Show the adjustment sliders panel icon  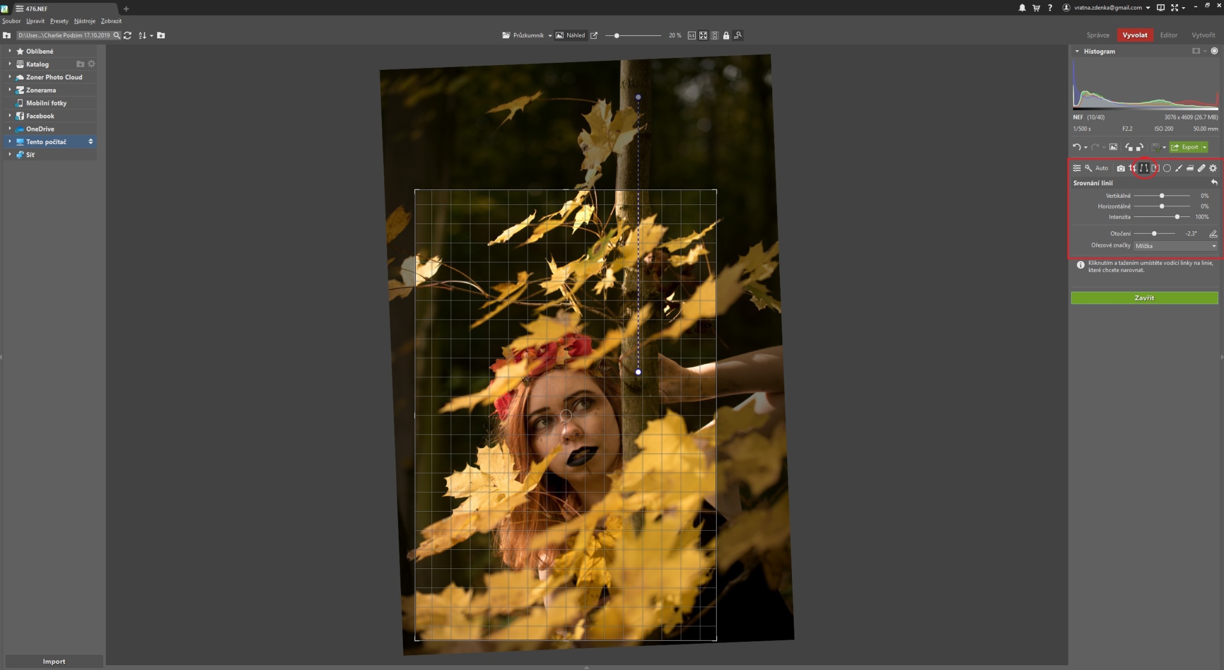[1077, 168]
